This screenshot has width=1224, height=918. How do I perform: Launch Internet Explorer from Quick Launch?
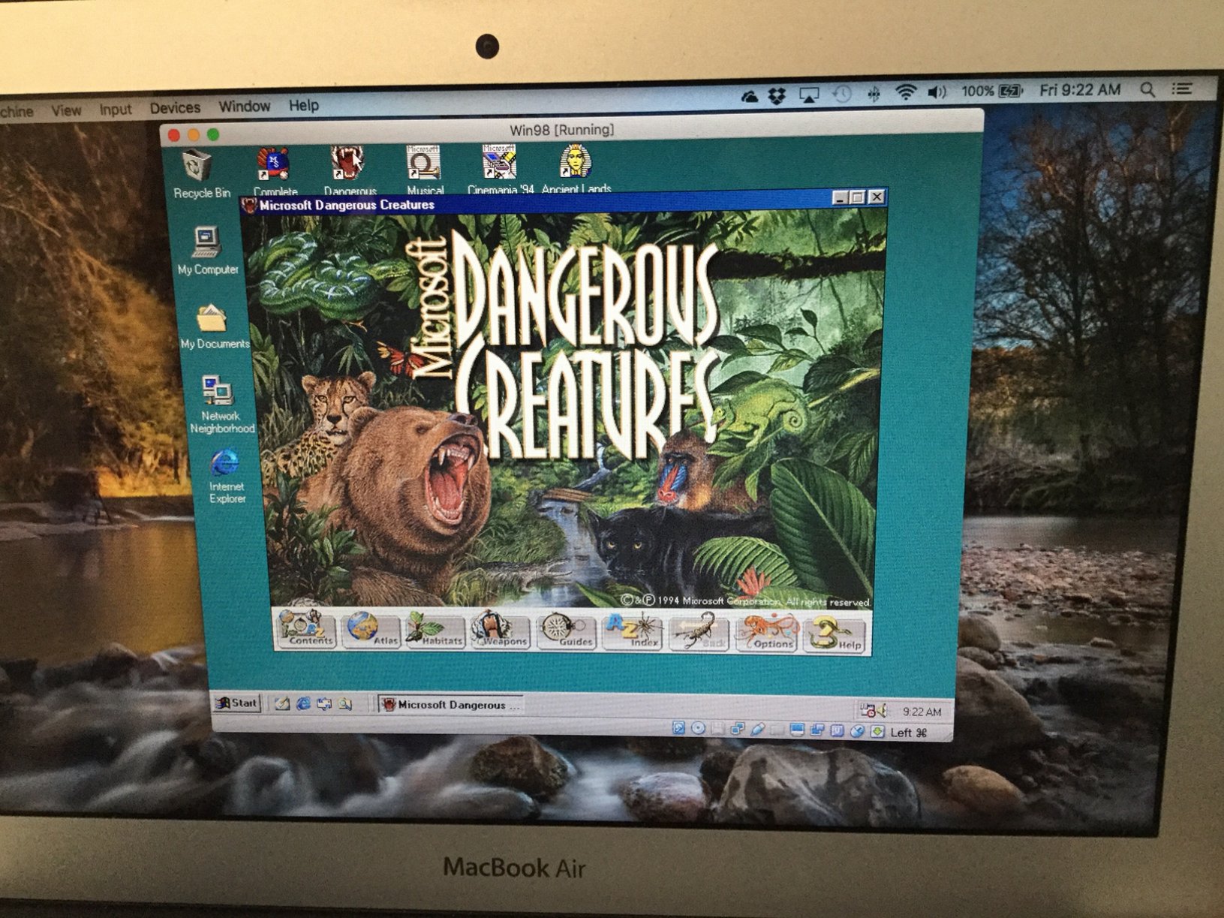tap(303, 703)
